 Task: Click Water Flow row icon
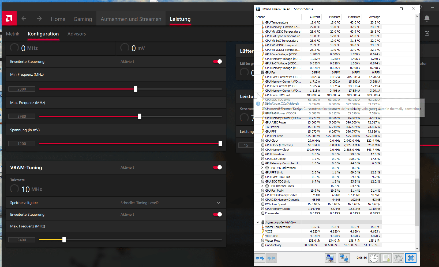coord(263,241)
